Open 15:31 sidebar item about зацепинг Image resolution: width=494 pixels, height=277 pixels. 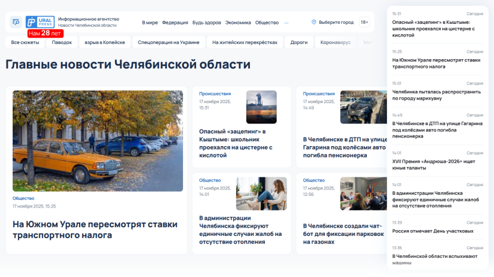[434, 28]
